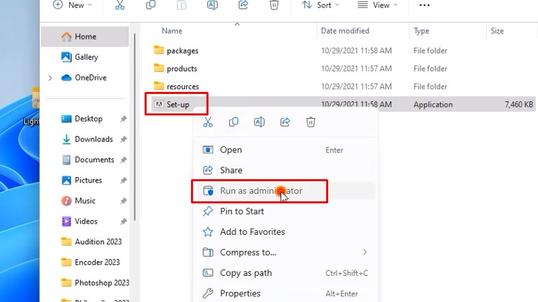
Task: Cut using the top toolbar scissors icon
Action: click(120, 5)
